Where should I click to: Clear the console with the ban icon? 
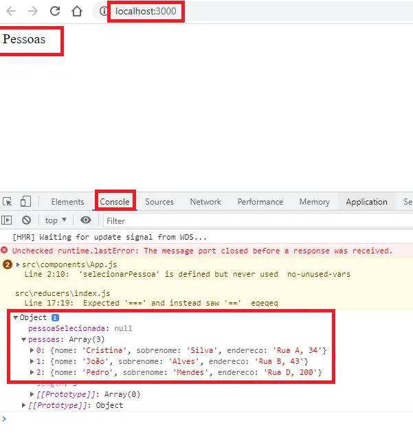tap(26, 220)
